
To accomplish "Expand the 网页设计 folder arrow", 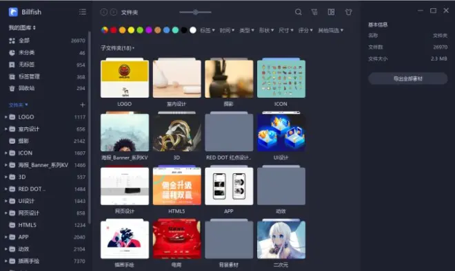I will tap(6, 213).
